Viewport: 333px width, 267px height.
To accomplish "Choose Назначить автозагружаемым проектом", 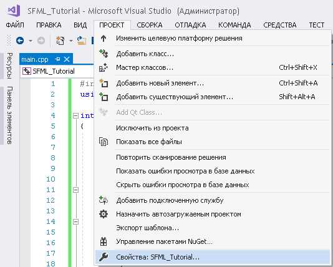I will (x=213, y=214).
